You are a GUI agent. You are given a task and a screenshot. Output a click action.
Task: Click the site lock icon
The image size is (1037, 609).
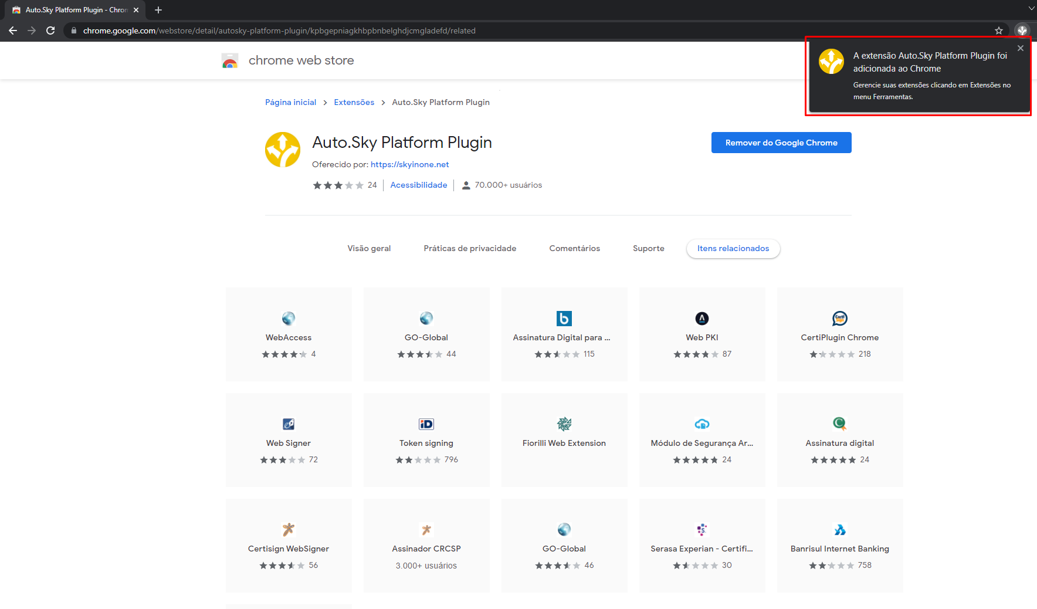point(73,31)
